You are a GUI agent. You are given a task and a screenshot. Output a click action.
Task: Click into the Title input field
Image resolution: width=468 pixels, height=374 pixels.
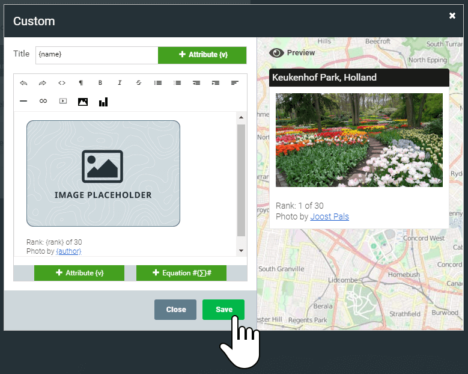(96, 55)
